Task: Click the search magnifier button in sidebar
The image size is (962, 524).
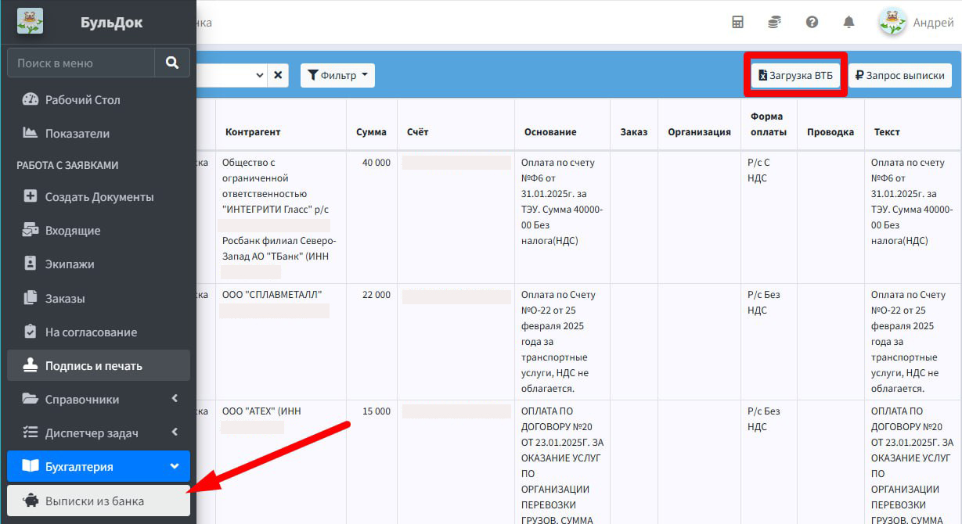Action: click(172, 63)
